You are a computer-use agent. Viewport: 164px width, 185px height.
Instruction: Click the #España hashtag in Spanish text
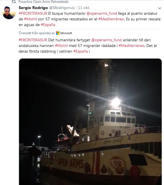pos(48,25)
